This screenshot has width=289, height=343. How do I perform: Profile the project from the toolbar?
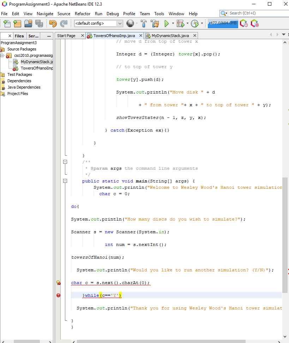click(194, 23)
